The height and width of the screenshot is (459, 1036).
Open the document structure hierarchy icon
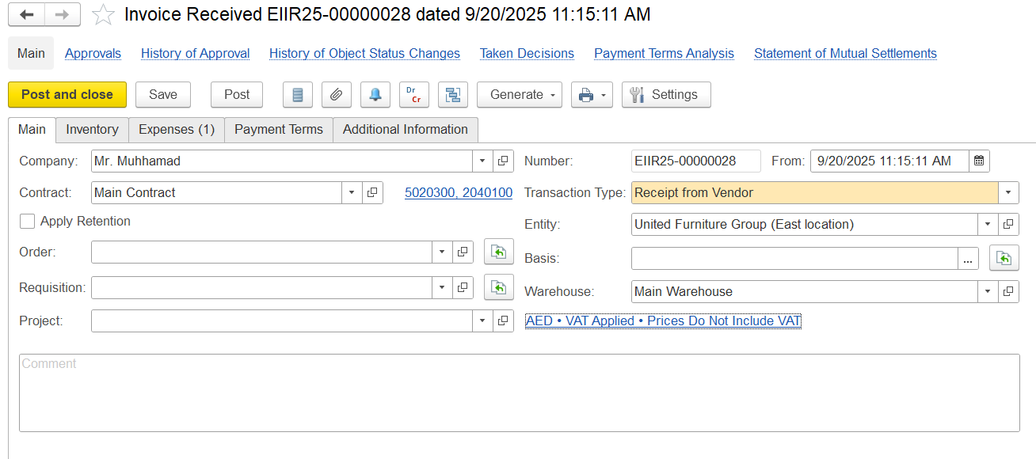[x=452, y=94]
